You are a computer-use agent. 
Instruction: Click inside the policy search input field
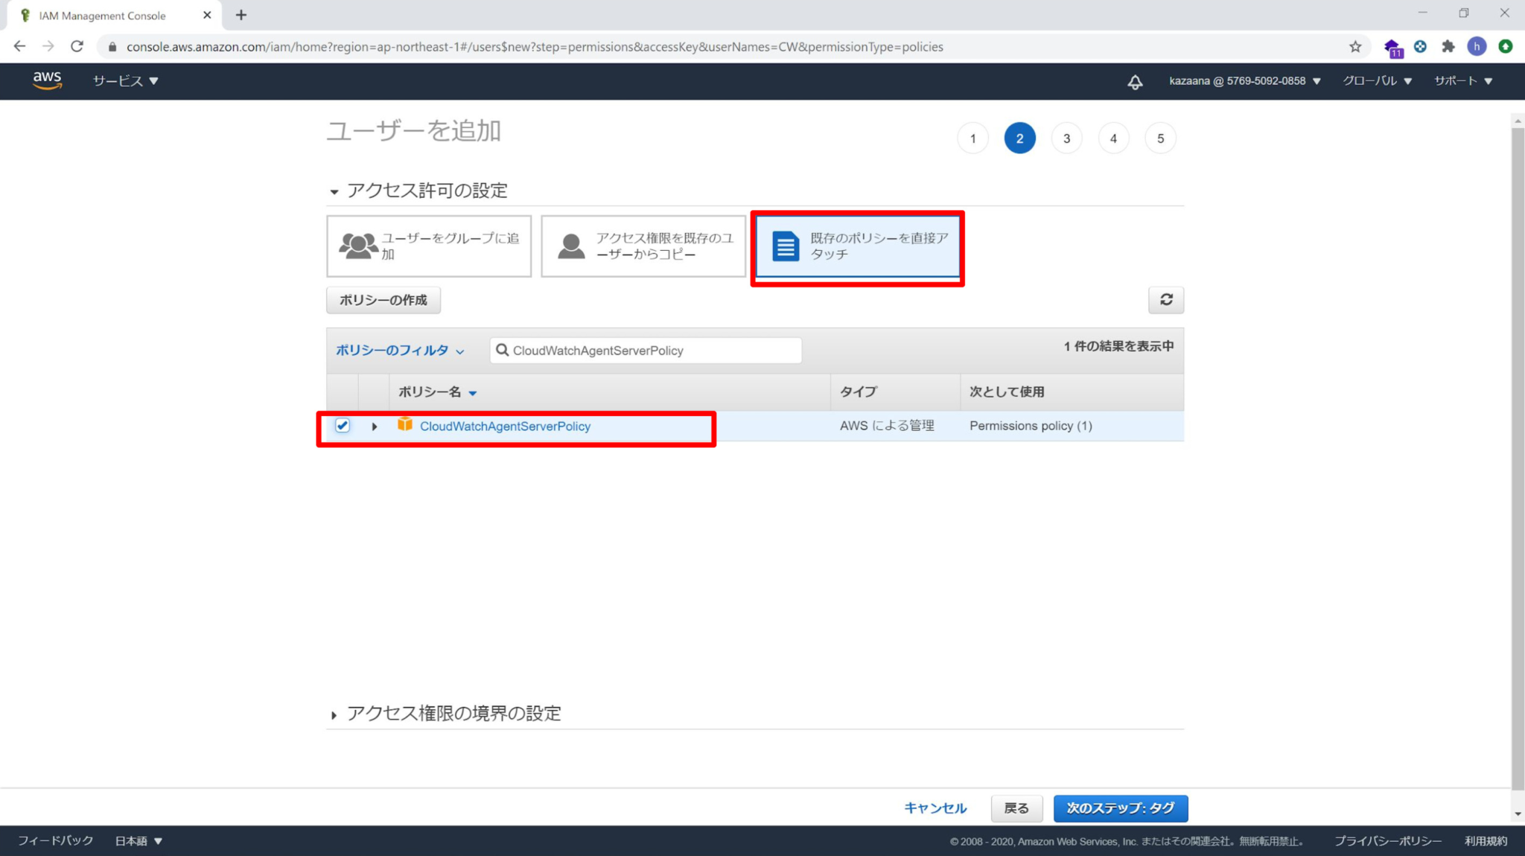655,350
